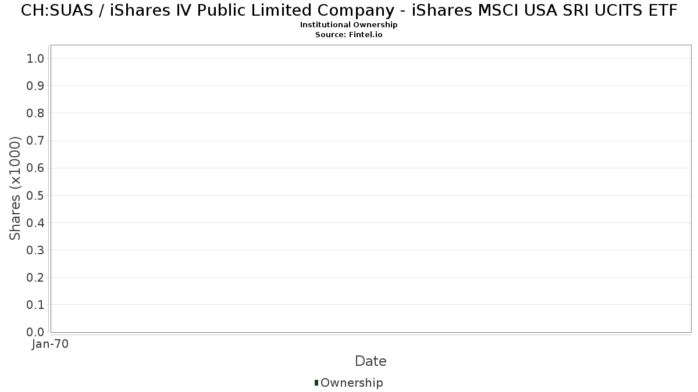Select the Jan-70 x-axis tick label
Image resolution: width=698 pixels, height=392 pixels.
pos(51,344)
